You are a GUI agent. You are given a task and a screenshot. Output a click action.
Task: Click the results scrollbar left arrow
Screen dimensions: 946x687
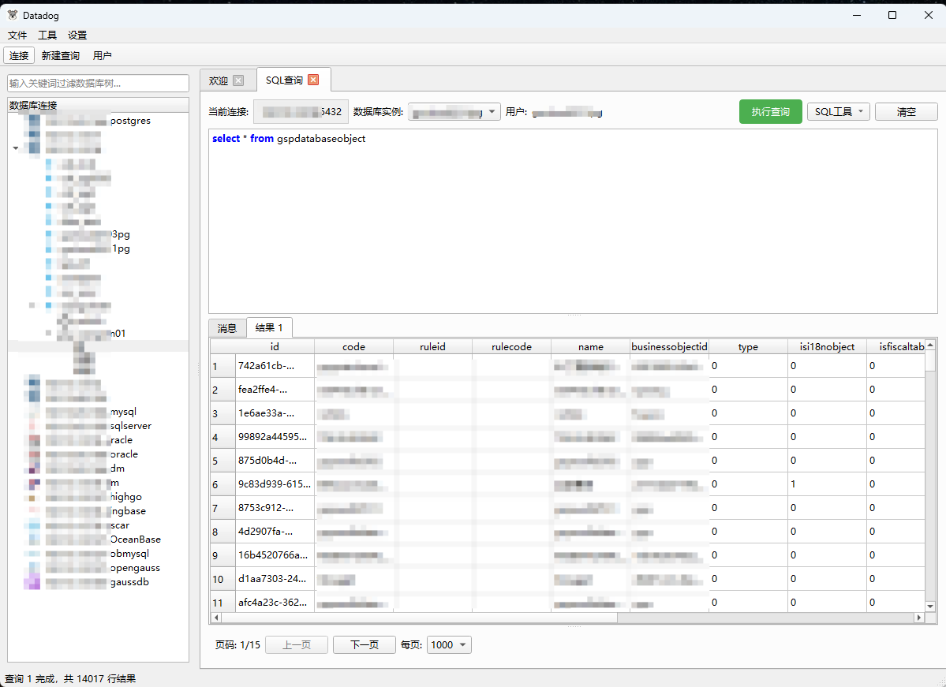pos(216,618)
